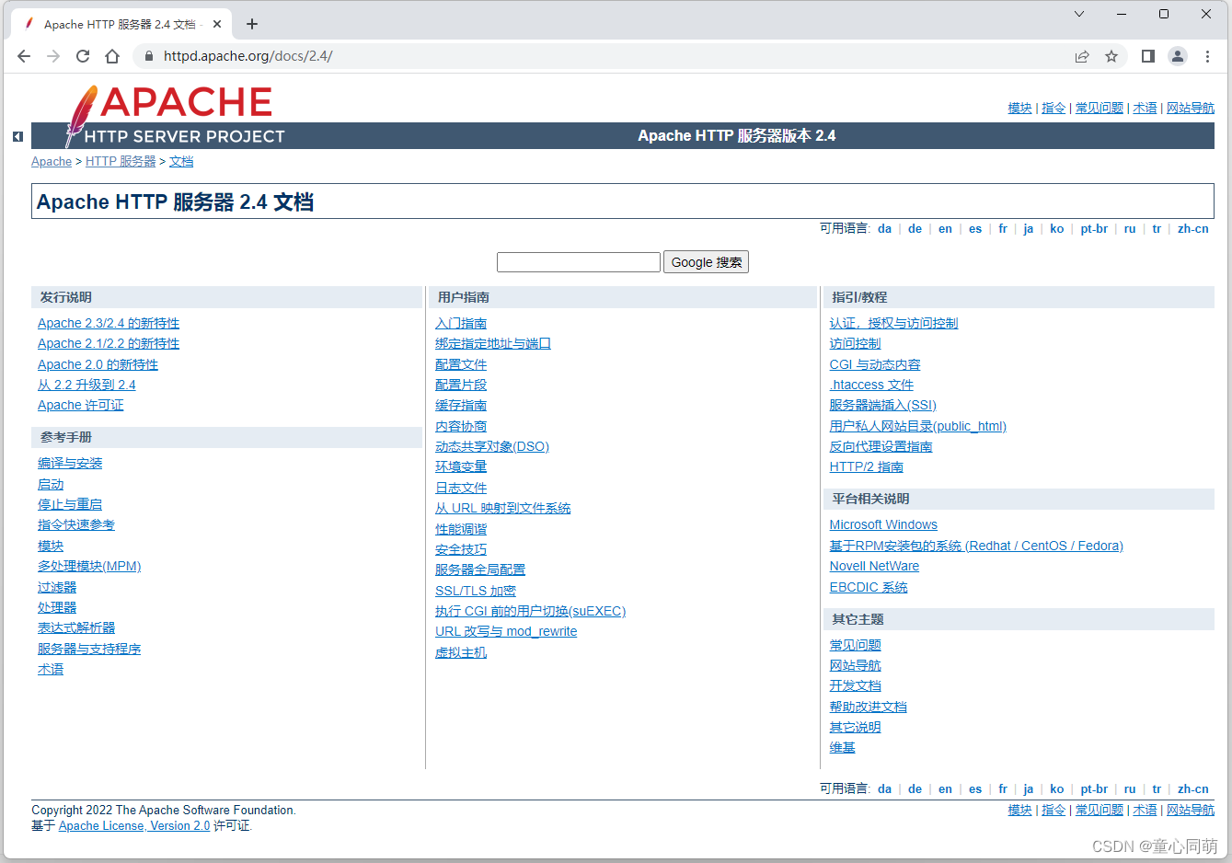Switch documentation language to en
The height and width of the screenshot is (863, 1232).
pos(944,228)
